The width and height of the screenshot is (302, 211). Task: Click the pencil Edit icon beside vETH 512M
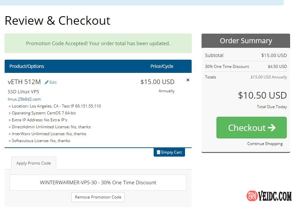(47, 82)
